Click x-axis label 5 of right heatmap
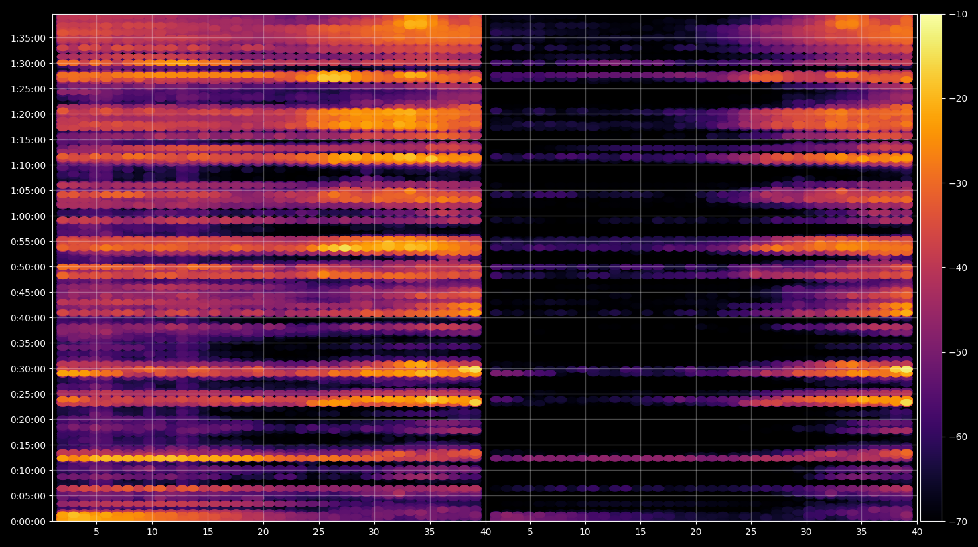 pos(530,532)
